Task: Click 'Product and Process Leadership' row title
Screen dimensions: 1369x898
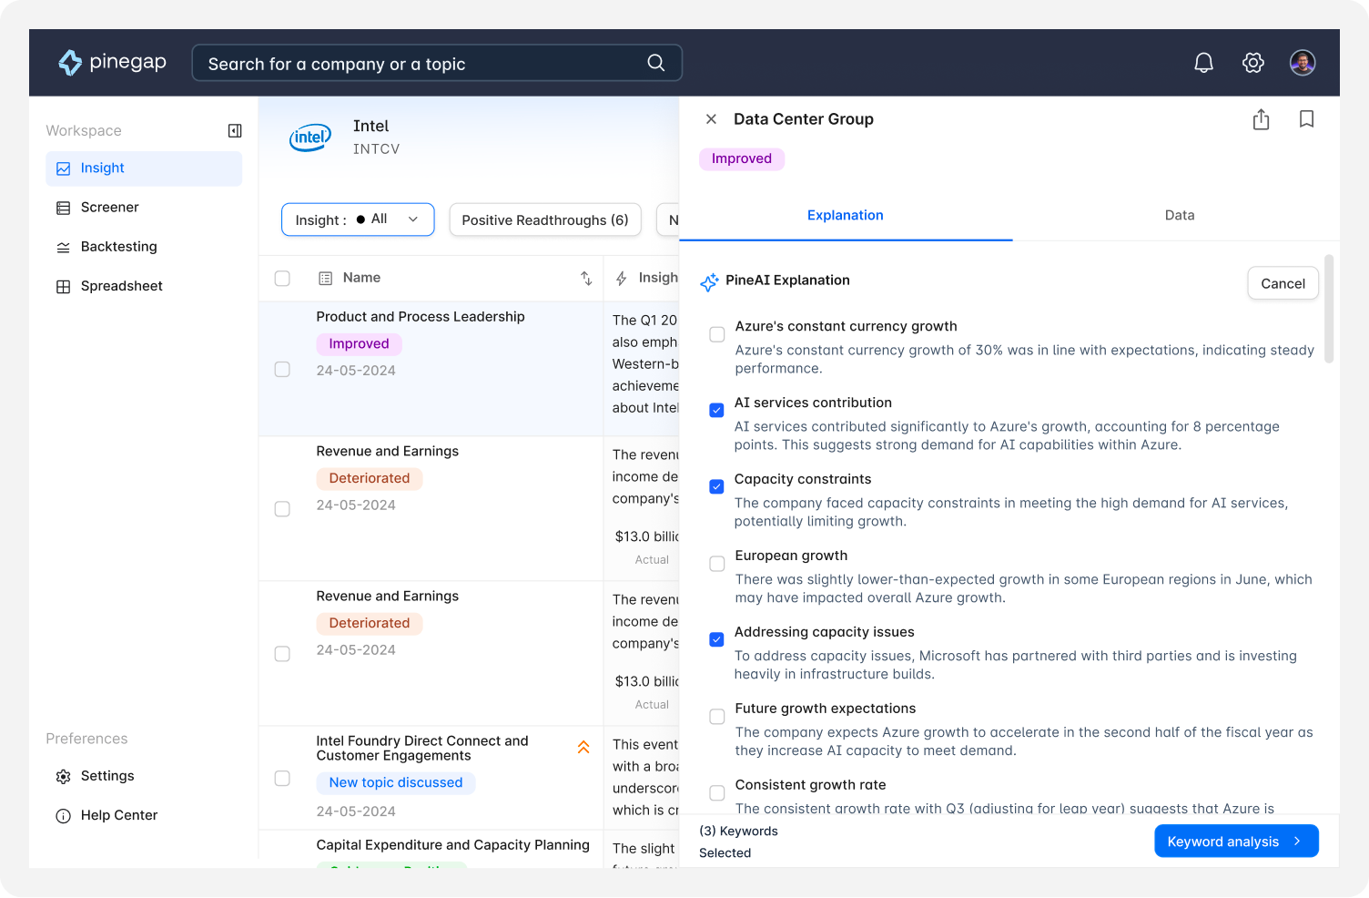Action: [x=421, y=317]
